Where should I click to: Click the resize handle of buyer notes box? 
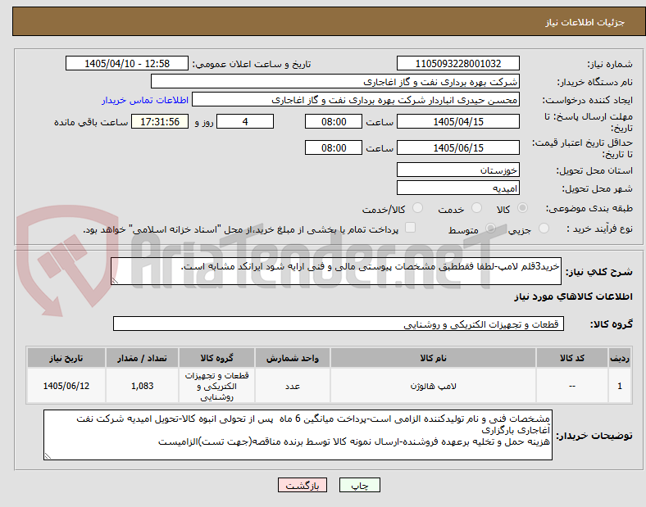click(48, 456)
